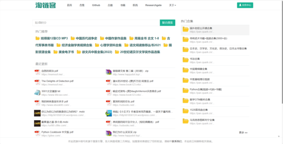Open the 20世纪诺贝尔文学奖作品选集 link
The height and width of the screenshot is (144, 283).
pos(140,52)
